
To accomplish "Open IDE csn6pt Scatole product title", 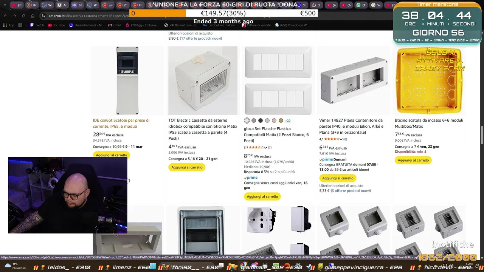I will click(x=121, y=123).
